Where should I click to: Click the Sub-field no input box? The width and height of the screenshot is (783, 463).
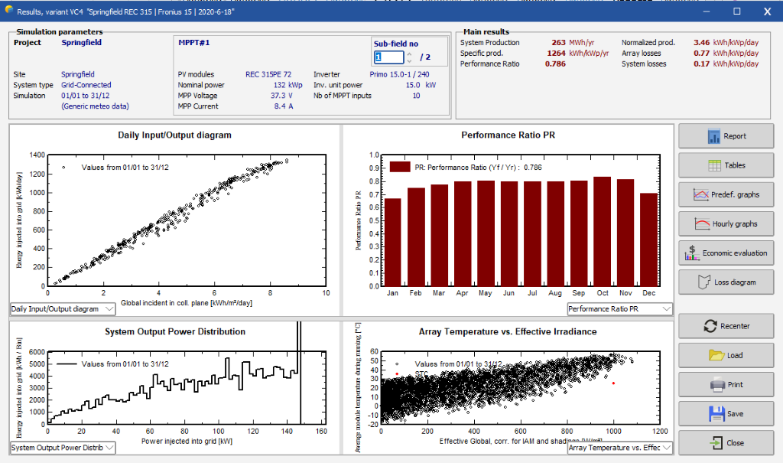pyautogui.click(x=388, y=57)
